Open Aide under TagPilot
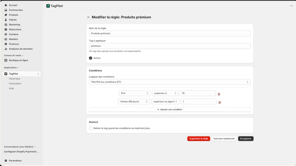The width and height of the screenshot is (296, 166). point(11,88)
